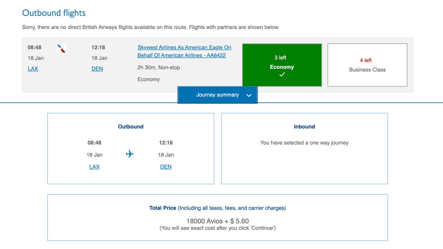Click LAX link in the Outbound summary card
Screen dimensions: 443x249
pyautogui.click(x=94, y=166)
